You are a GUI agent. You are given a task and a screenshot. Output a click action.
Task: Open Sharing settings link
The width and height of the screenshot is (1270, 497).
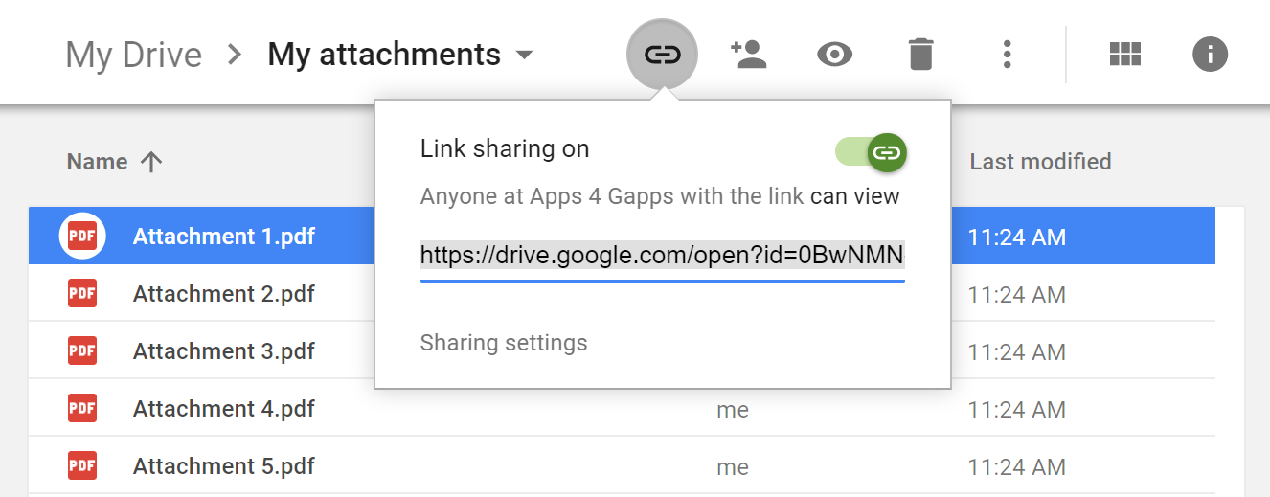pos(504,343)
